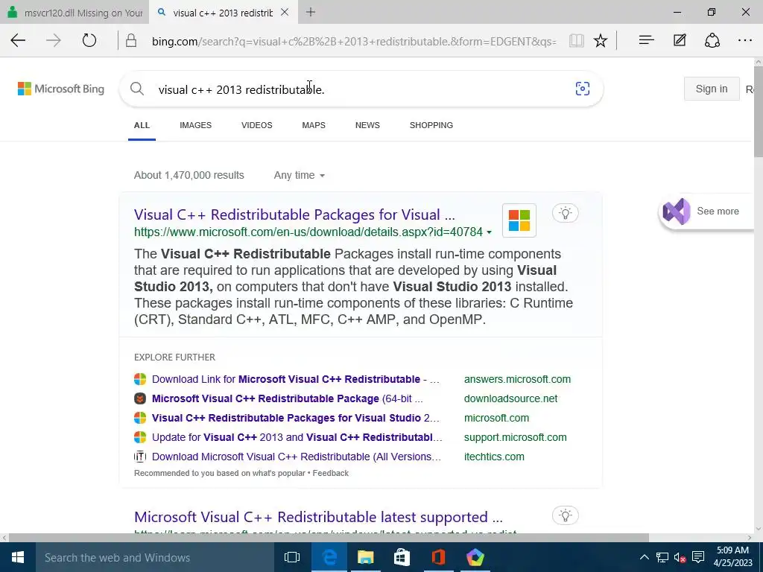Click the Search the web and Windows box
The width and height of the screenshot is (763, 572).
(x=155, y=557)
